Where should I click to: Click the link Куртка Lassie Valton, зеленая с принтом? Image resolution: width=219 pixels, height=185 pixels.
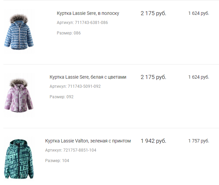tap(88, 141)
